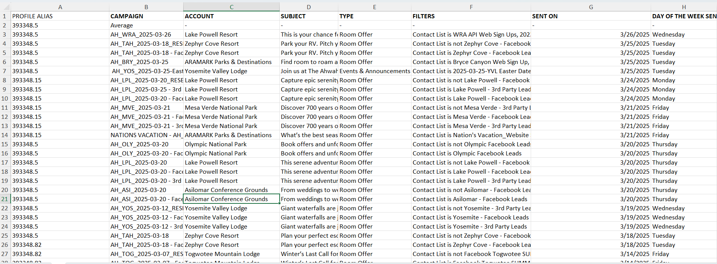Viewport: 717px width, 264px height.
Task: Select filter 'Contact List is Olympic Facebook Leads'
Action: point(471,153)
